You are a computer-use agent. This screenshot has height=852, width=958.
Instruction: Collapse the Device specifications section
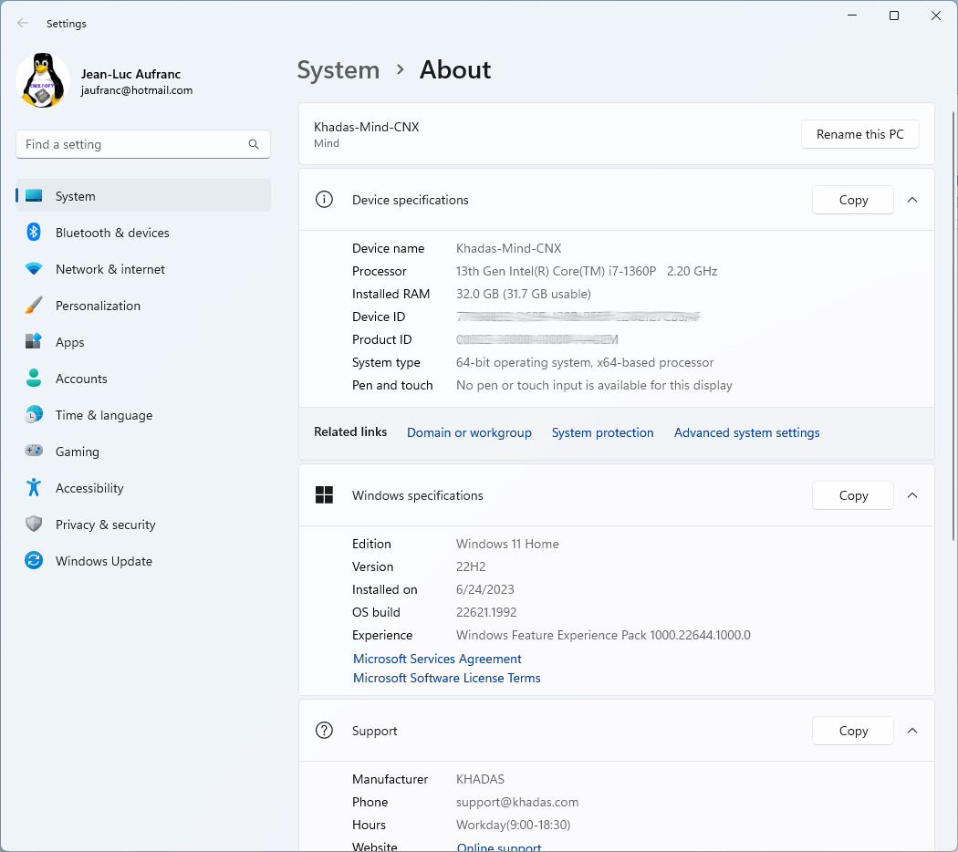[912, 200]
